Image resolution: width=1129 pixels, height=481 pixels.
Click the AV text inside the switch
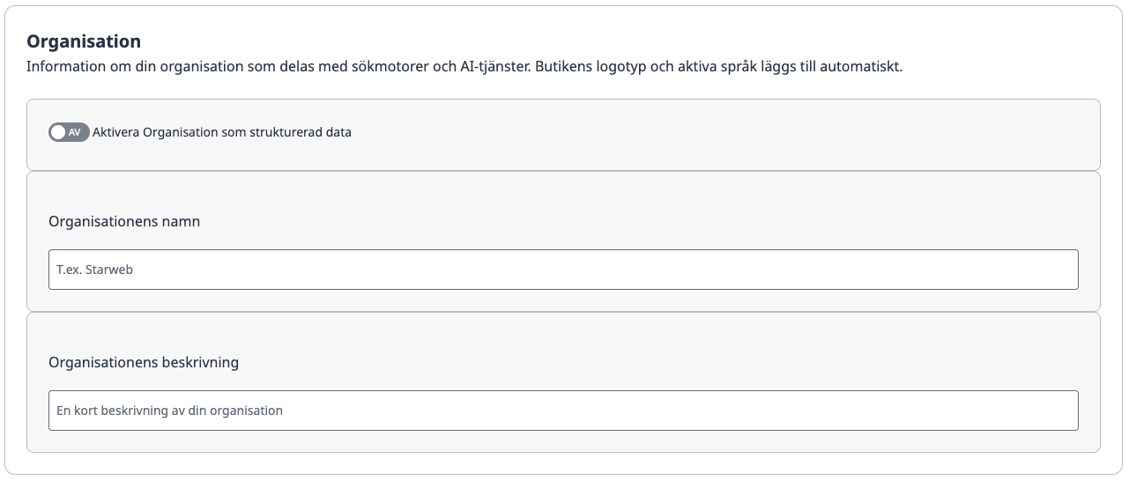(75, 132)
